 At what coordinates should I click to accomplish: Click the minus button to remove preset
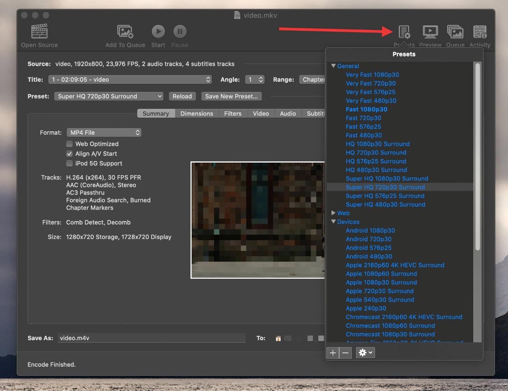click(345, 352)
